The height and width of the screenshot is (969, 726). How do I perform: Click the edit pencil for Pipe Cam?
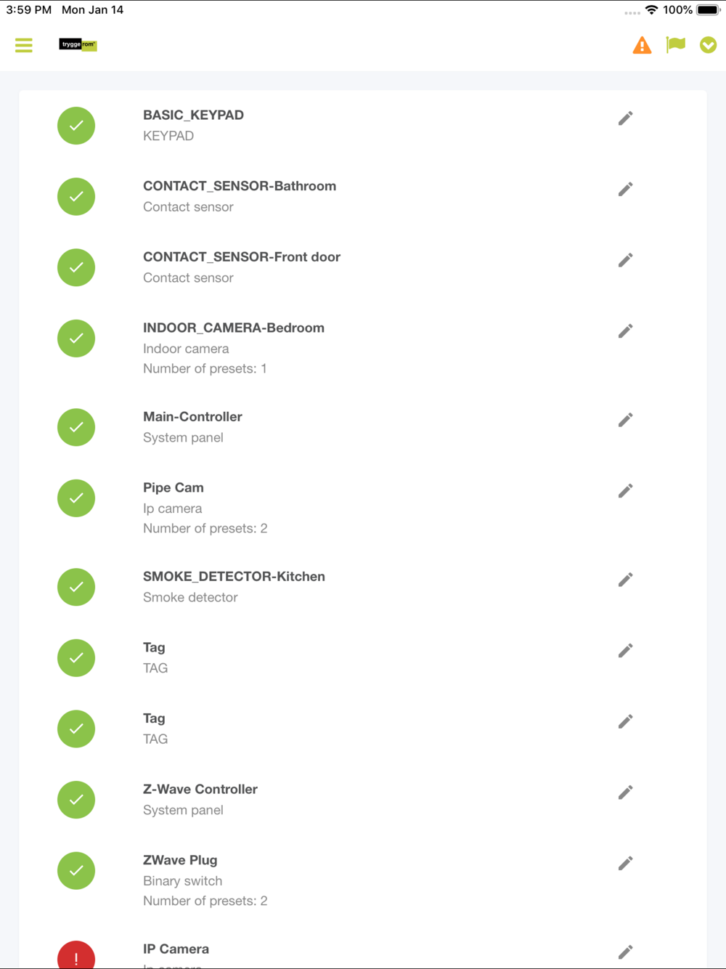coord(625,491)
